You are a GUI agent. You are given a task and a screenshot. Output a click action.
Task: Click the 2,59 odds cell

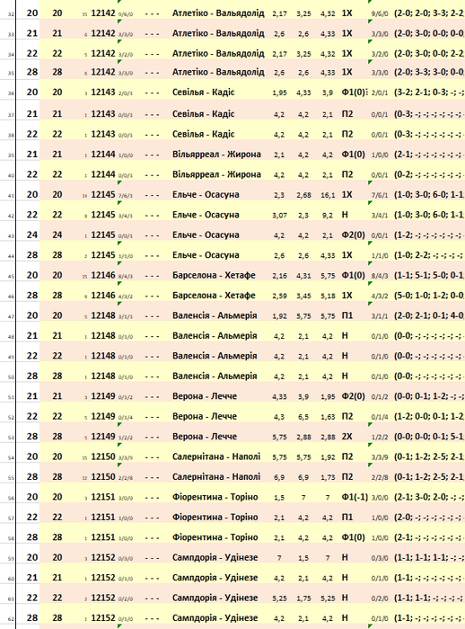click(279, 296)
